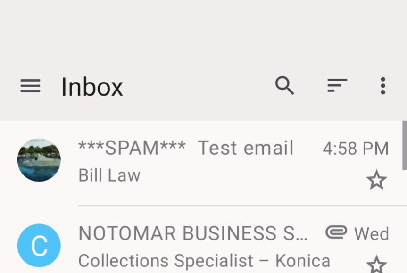The height and width of the screenshot is (273, 407).
Task: Click the ***SPAM*** subject prefix
Action: [132, 148]
